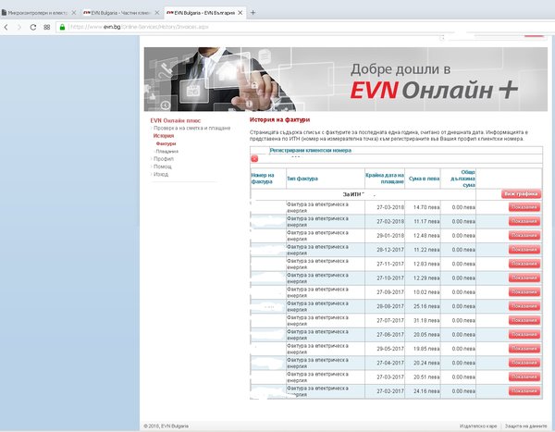Remove registered client number with red X icon
This screenshot has width=555, height=432.
click(x=254, y=158)
